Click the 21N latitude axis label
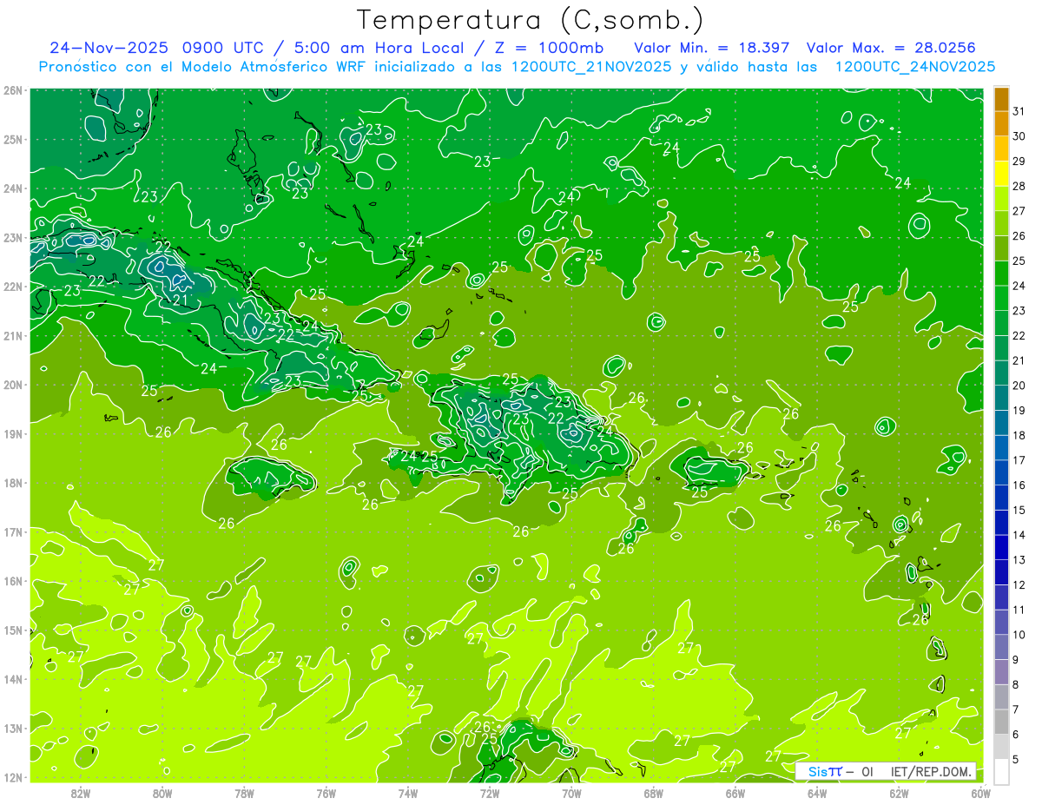Screen dimensions: 1042x805 pos(13,335)
